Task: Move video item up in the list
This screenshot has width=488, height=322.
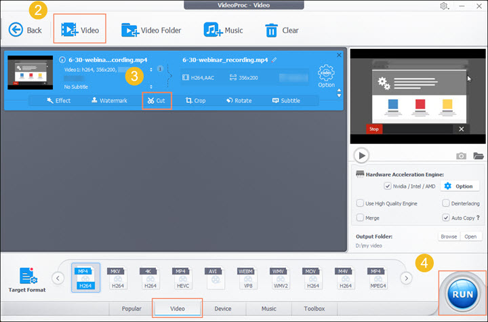Action: tap(339, 90)
